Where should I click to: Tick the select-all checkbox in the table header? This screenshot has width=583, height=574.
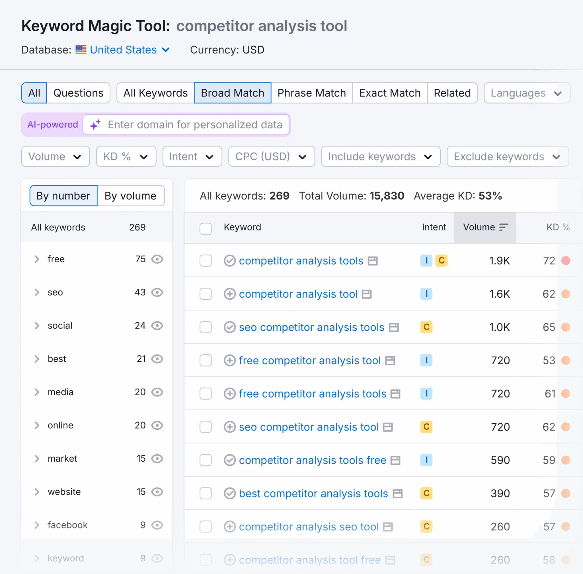click(x=206, y=229)
